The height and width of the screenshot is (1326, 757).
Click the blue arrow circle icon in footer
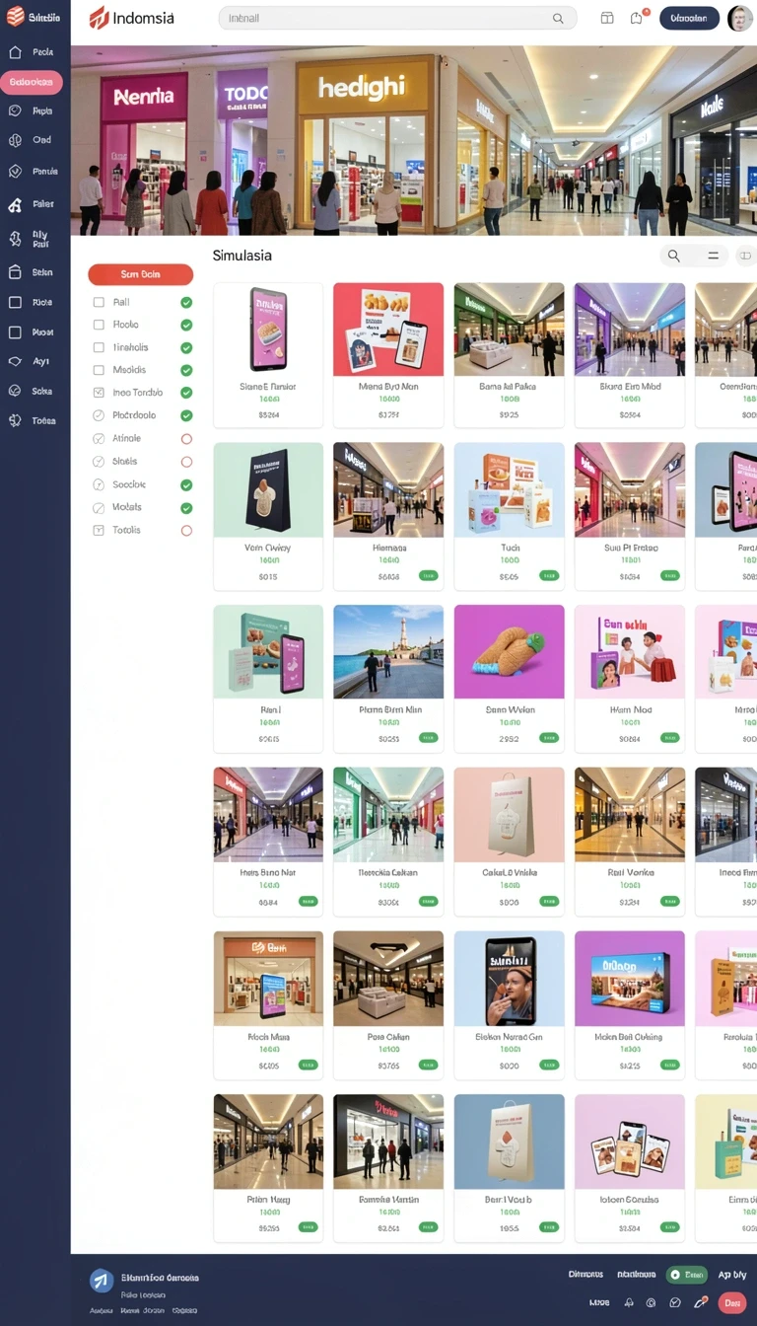(102, 1281)
